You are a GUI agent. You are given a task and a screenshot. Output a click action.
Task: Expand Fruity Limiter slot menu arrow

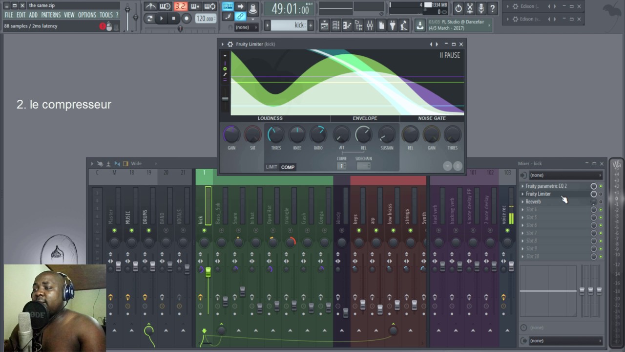pos(522,194)
